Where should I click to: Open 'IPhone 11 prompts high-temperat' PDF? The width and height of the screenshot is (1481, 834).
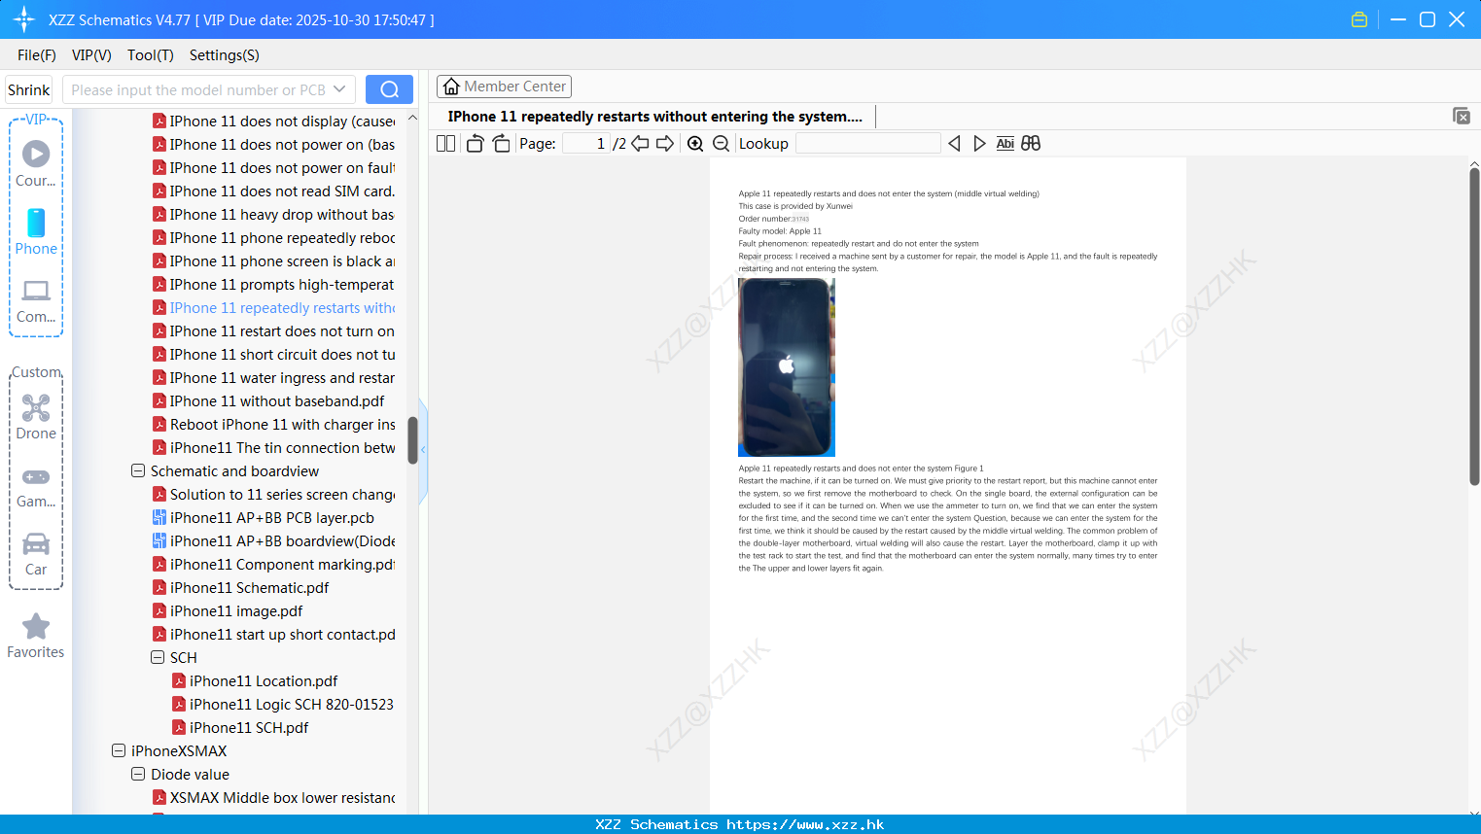click(x=274, y=284)
